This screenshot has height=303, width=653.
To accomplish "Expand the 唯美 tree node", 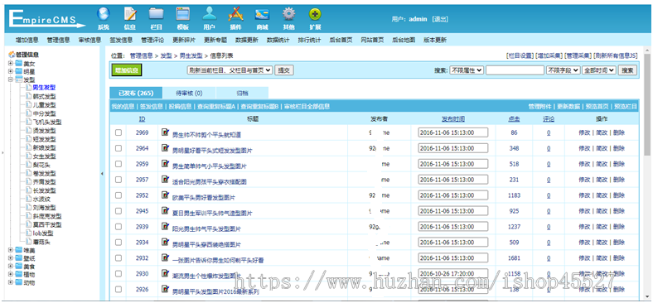I will tap(11, 250).
